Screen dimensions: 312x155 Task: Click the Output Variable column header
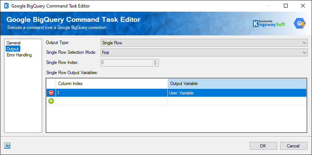[237, 84]
